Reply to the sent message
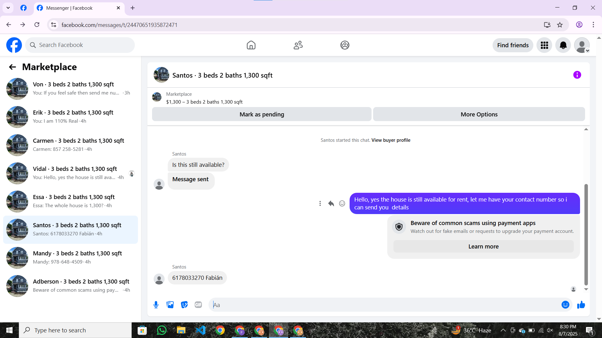 [331, 203]
